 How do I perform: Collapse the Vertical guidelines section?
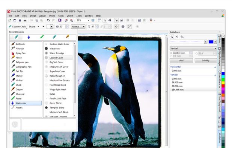(x=215, y=75)
